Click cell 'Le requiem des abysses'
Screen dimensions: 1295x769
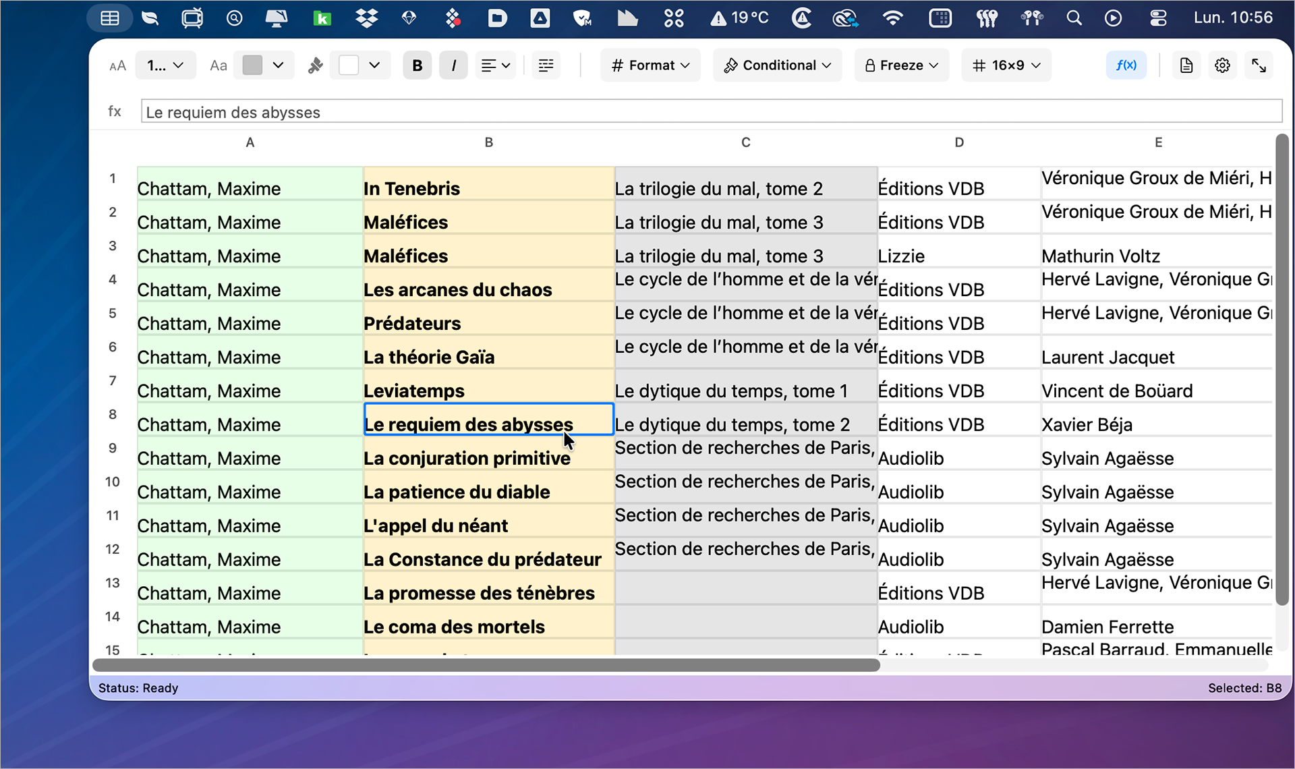coord(488,420)
